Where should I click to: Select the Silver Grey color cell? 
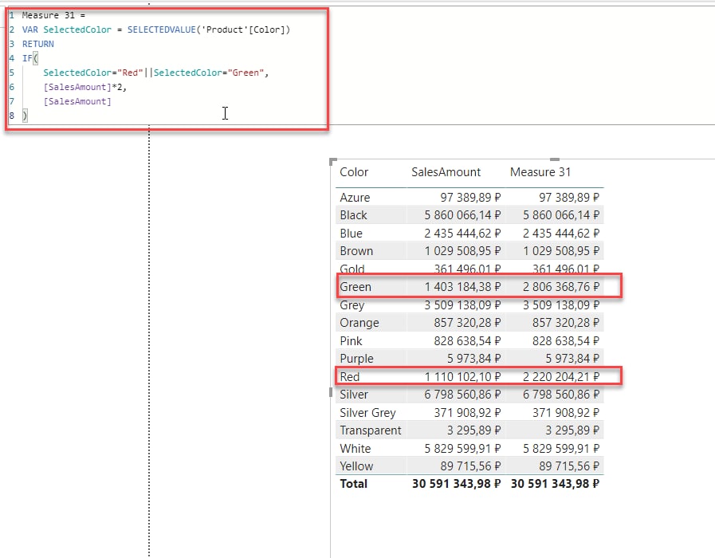pos(367,413)
